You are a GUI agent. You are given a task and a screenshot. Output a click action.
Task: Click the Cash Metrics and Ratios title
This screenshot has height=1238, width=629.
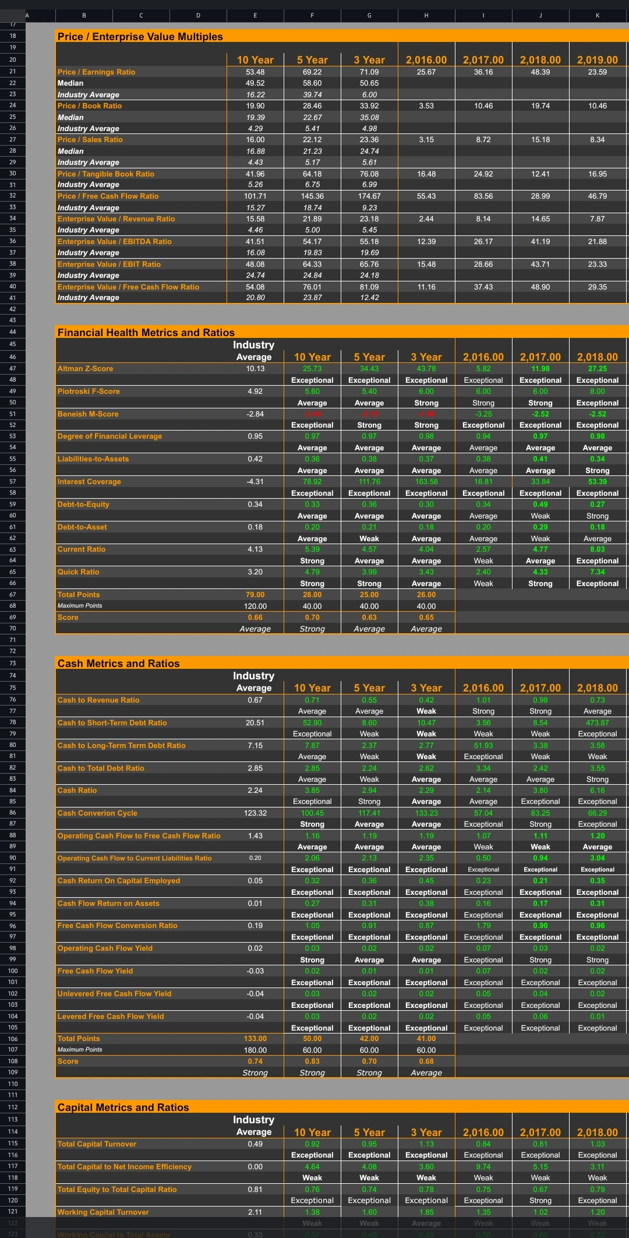[x=118, y=664]
